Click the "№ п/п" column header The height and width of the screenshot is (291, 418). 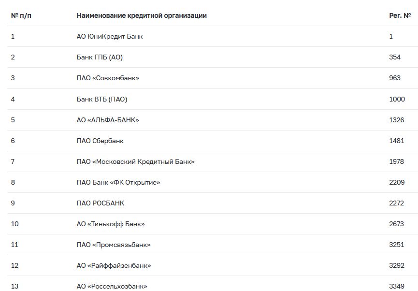click(21, 15)
